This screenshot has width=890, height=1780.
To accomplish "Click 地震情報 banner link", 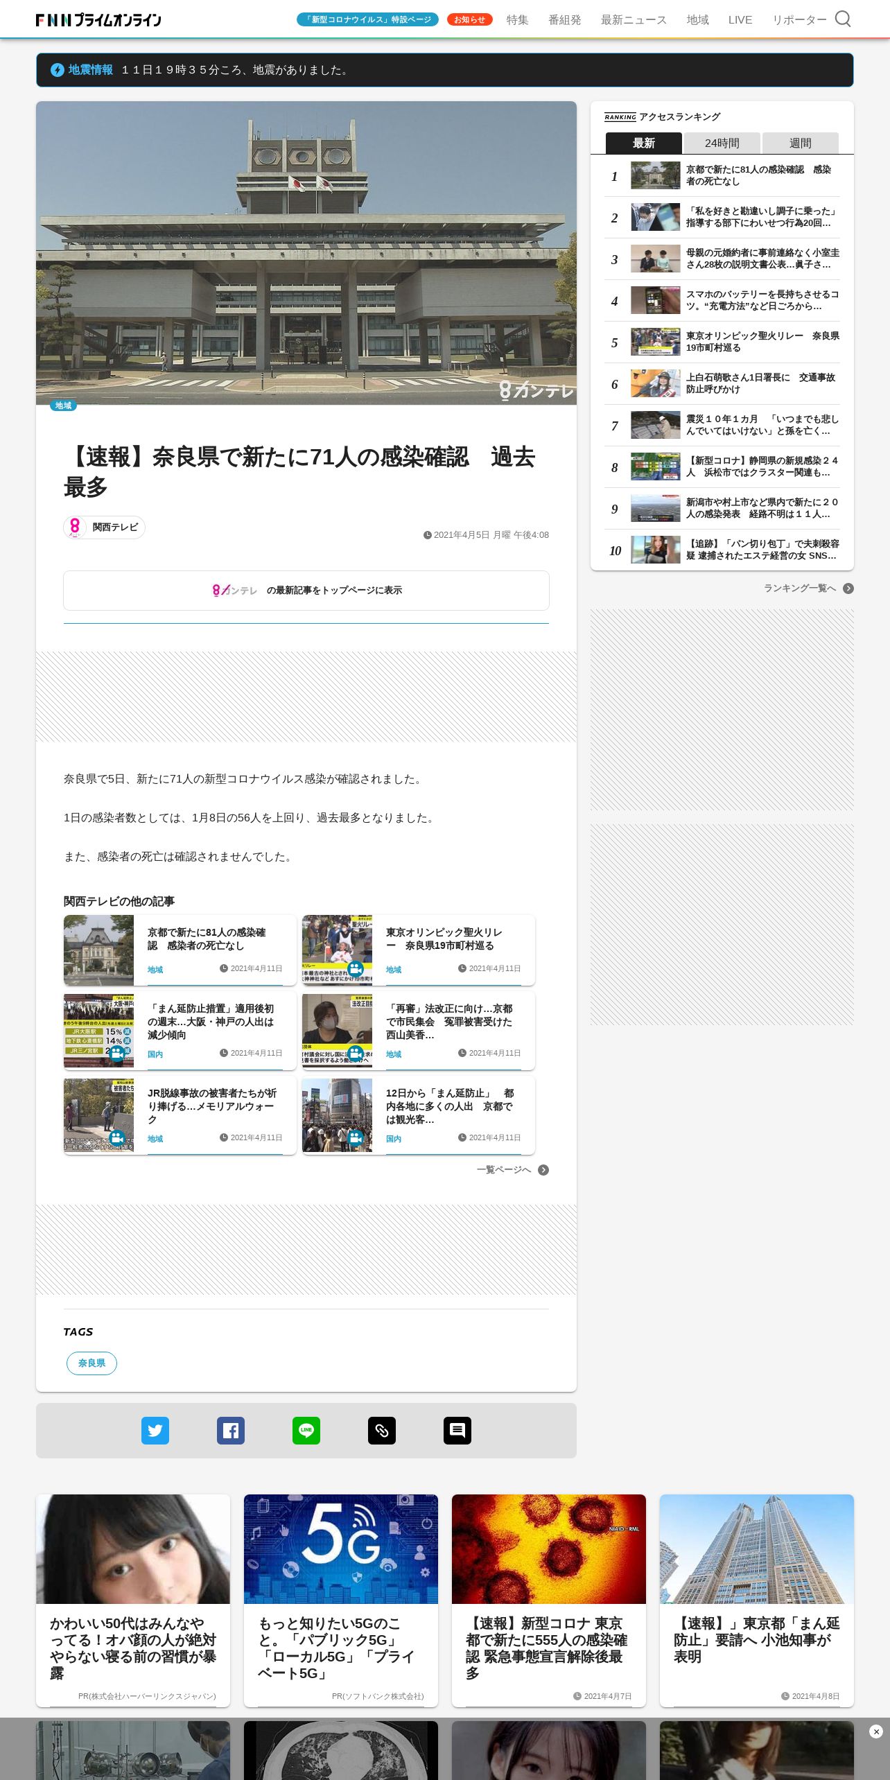I will pyautogui.click(x=445, y=70).
